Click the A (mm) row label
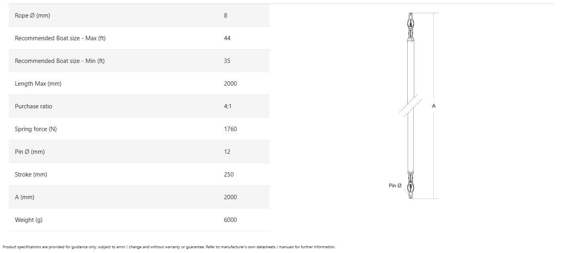This screenshot has width=563, height=253. (25, 197)
